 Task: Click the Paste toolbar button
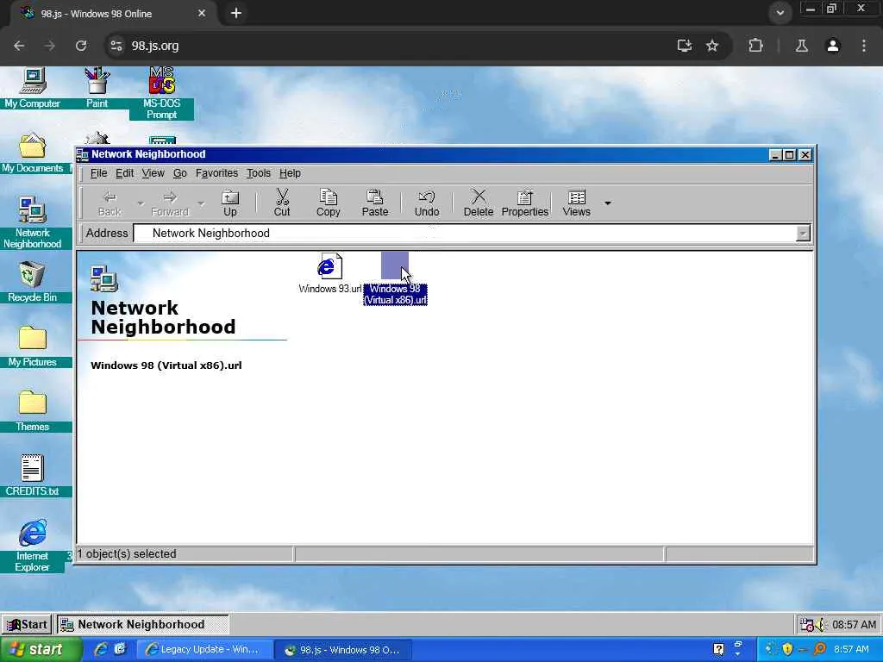(x=375, y=203)
